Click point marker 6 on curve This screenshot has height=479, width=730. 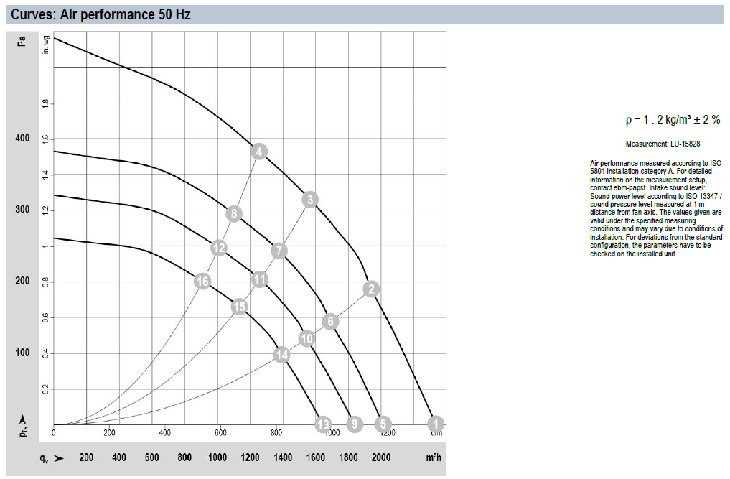330,321
